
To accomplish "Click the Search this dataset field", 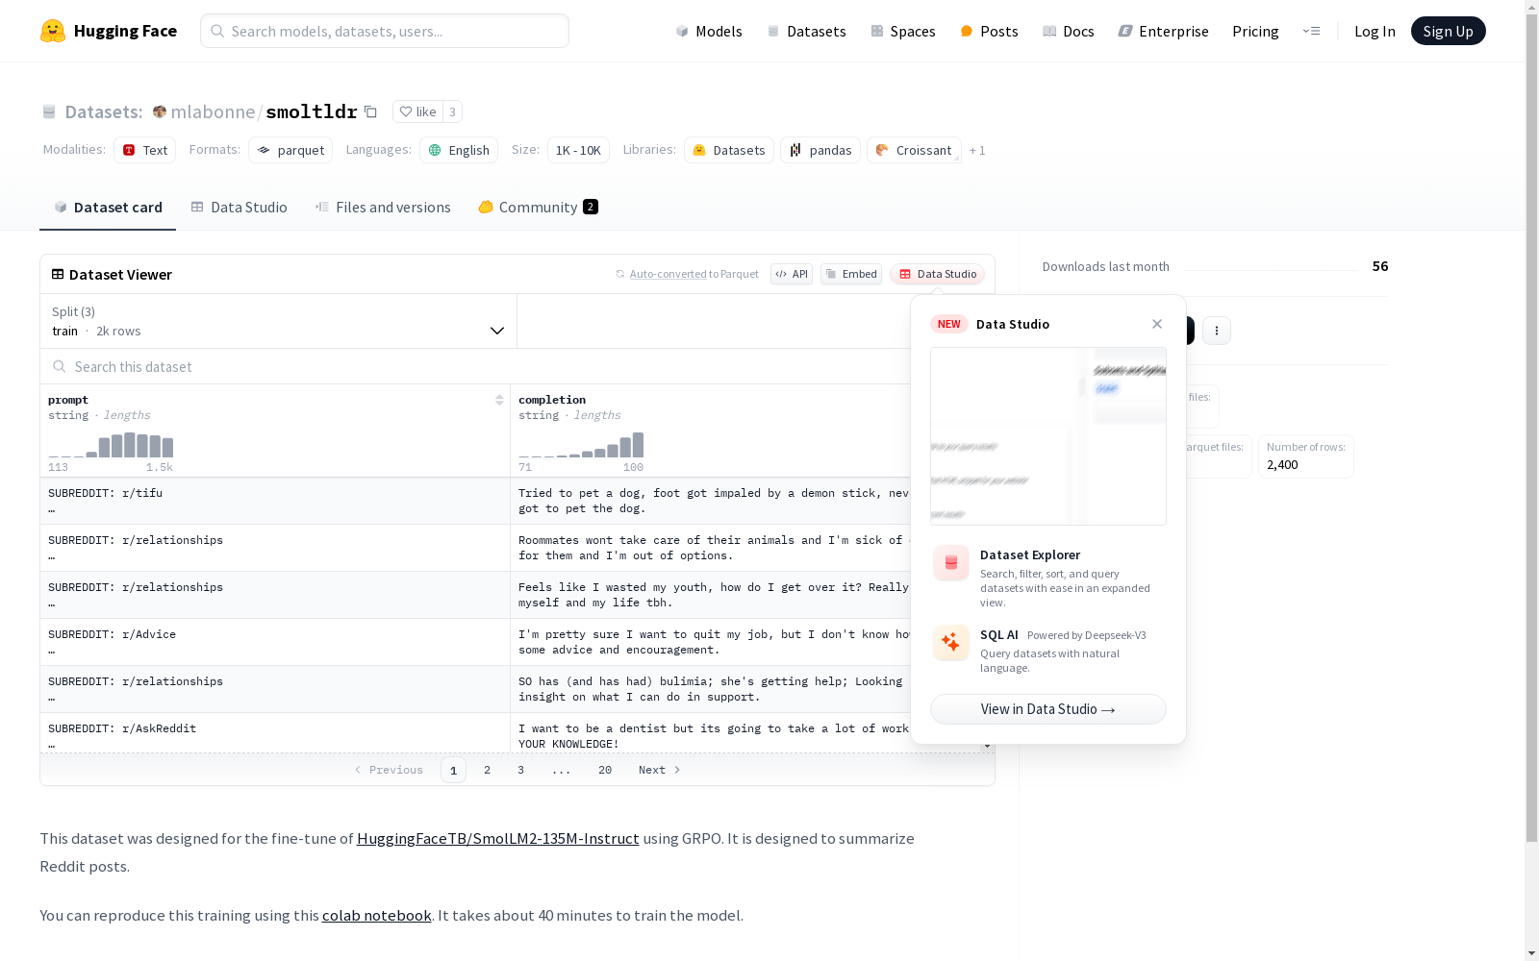I will pyautogui.click(x=476, y=366).
